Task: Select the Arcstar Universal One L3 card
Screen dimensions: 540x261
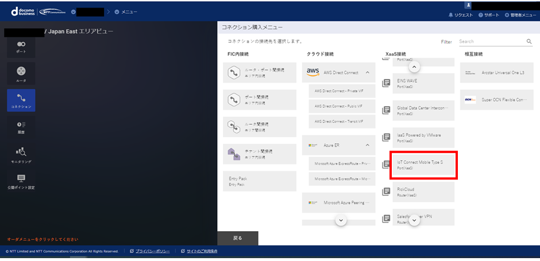Action: [x=496, y=73]
